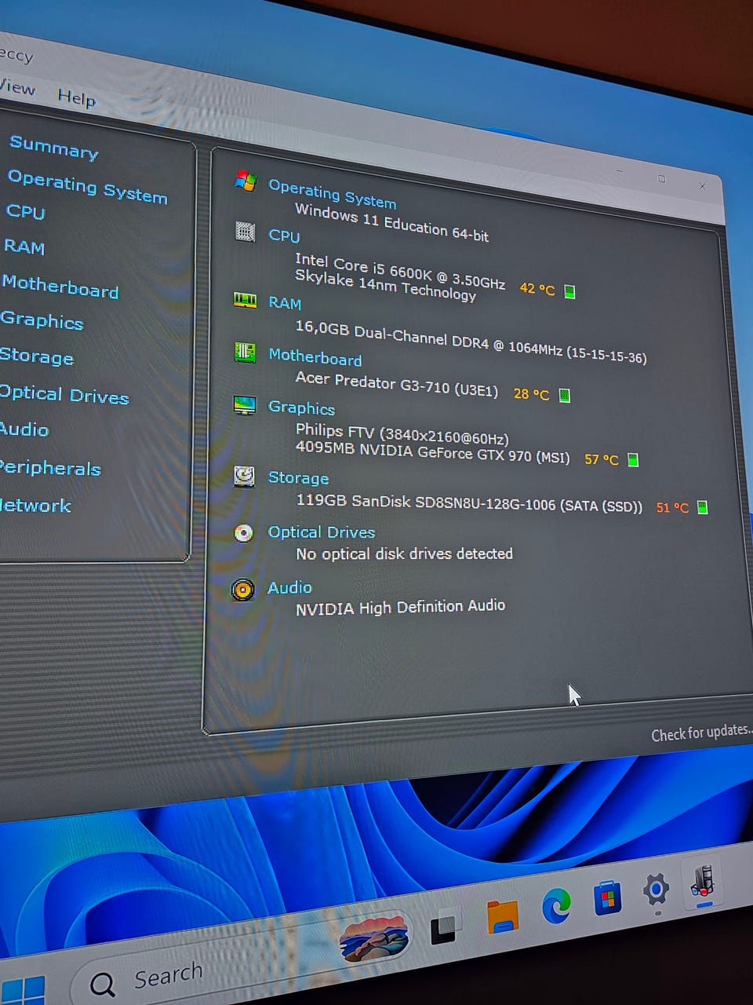The image size is (753, 1005).
Task: Open the Motherboard heading link
Action: click(315, 357)
